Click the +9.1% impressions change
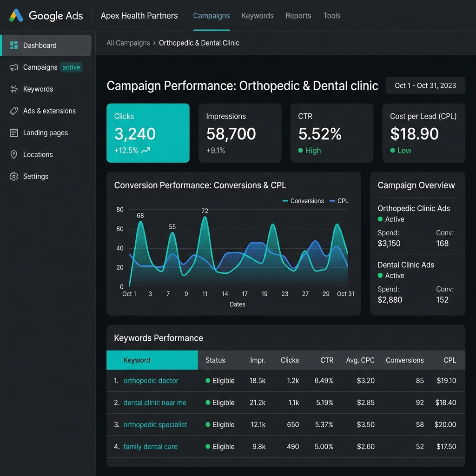This screenshot has width=476, height=476. pyautogui.click(x=216, y=151)
